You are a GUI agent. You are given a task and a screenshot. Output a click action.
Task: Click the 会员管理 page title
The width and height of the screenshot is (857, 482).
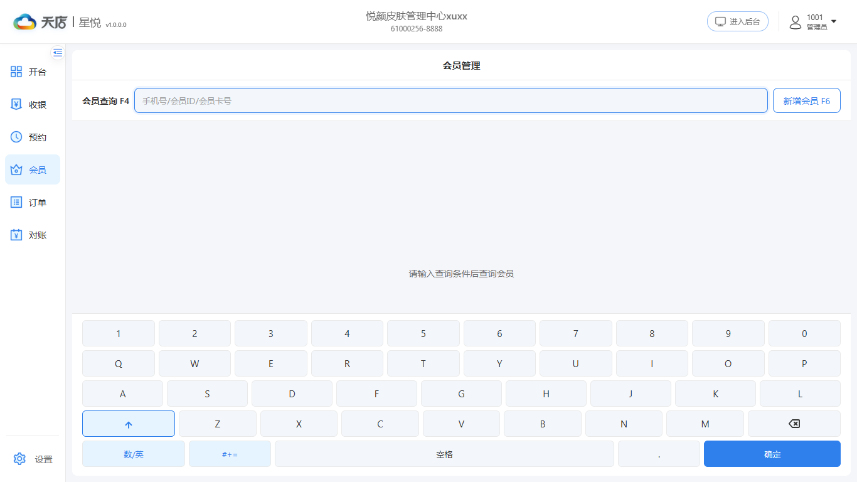coord(462,65)
